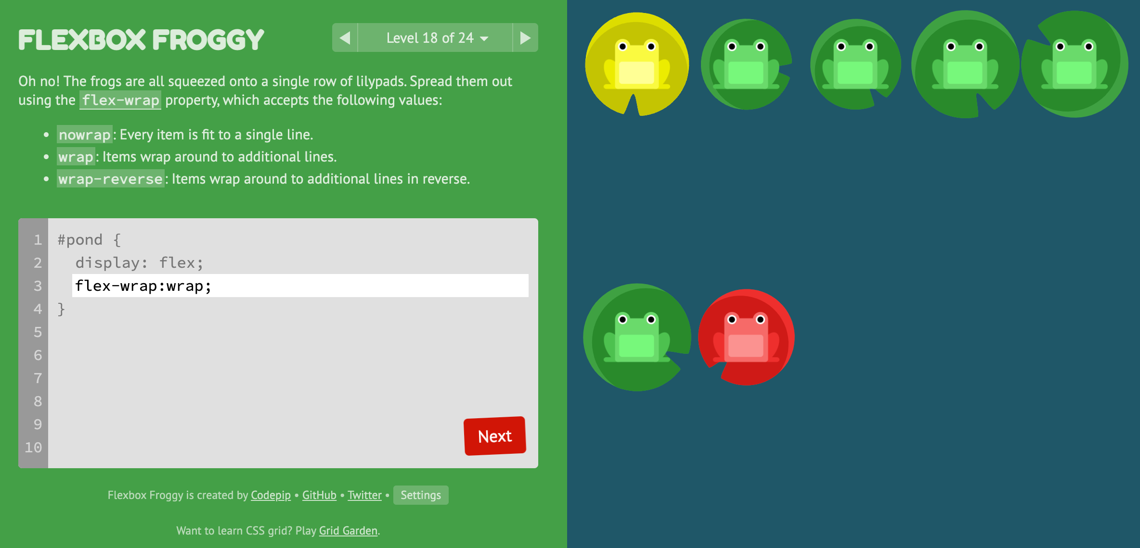Click the previous level left arrow
Viewport: 1140px width, 548px height.
(345, 37)
